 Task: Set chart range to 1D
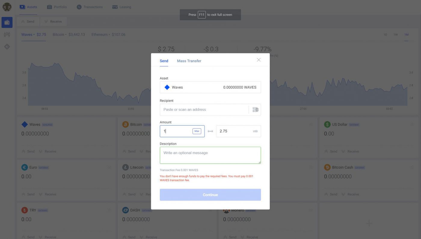point(385,35)
